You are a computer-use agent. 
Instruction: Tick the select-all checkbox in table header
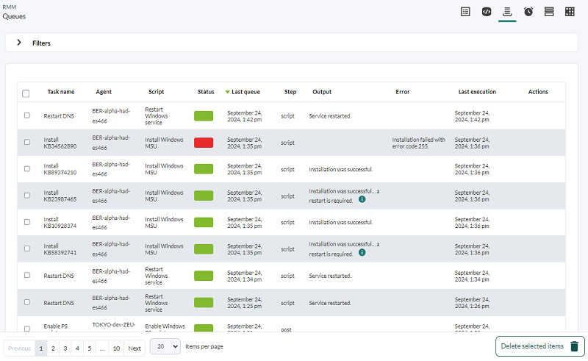tap(26, 93)
